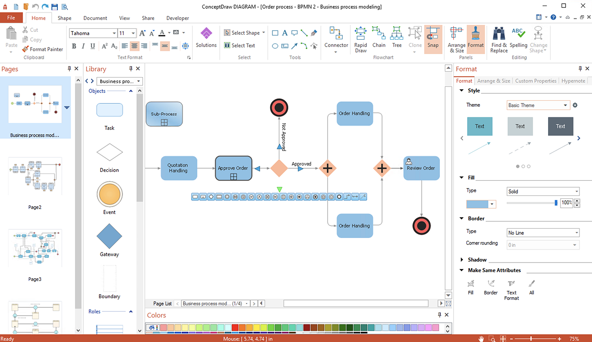This screenshot has height=342, width=592.
Task: Open the Arrange & Size tab
Action: tap(493, 81)
